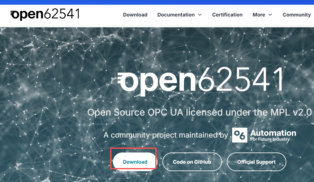
Task: Open the Documentation menu in top navigation
Action: (x=176, y=15)
